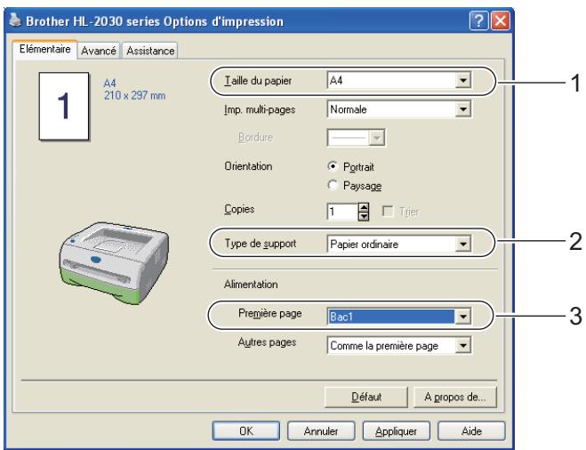Click the context help question mark button
Screen dimensions: 586x450
tap(479, 20)
